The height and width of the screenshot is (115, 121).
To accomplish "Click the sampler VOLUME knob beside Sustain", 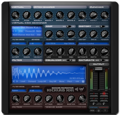I will [82, 99].
